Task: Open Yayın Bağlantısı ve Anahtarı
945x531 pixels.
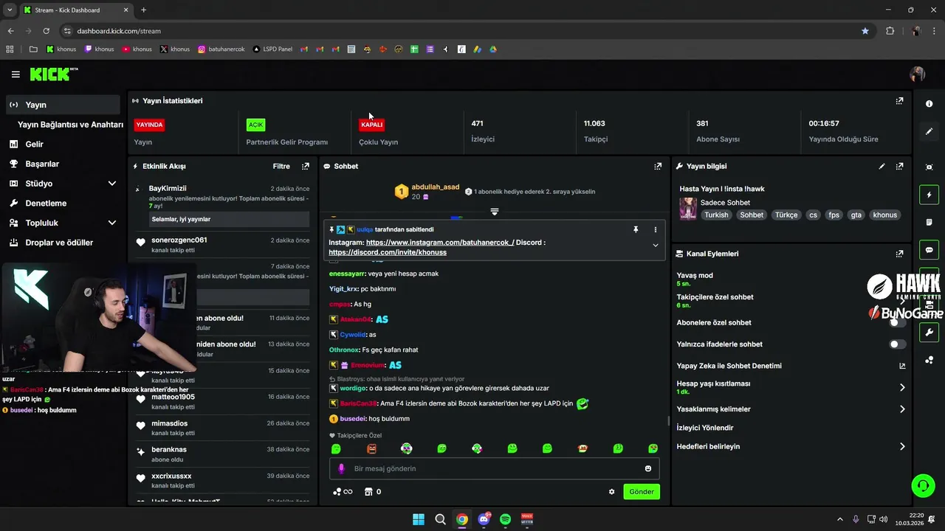Action: pos(70,125)
